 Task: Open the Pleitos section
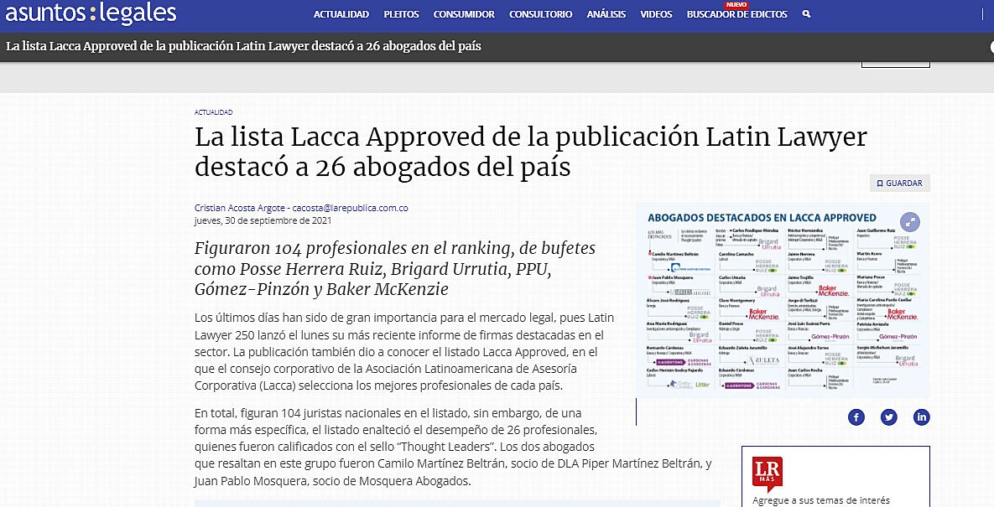[401, 14]
